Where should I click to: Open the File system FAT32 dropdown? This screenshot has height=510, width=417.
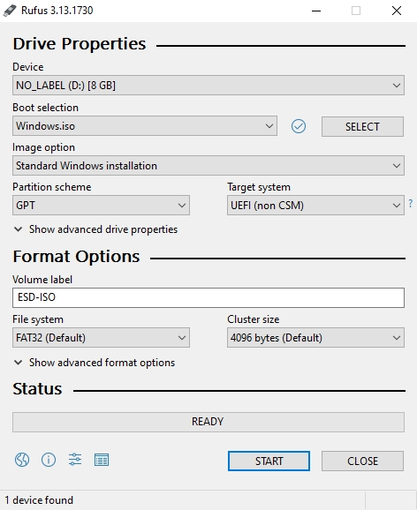click(101, 338)
